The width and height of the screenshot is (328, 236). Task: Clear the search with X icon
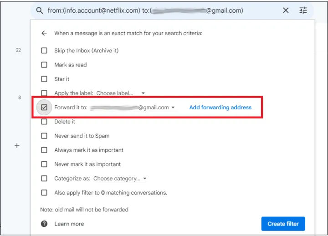[x=286, y=10]
